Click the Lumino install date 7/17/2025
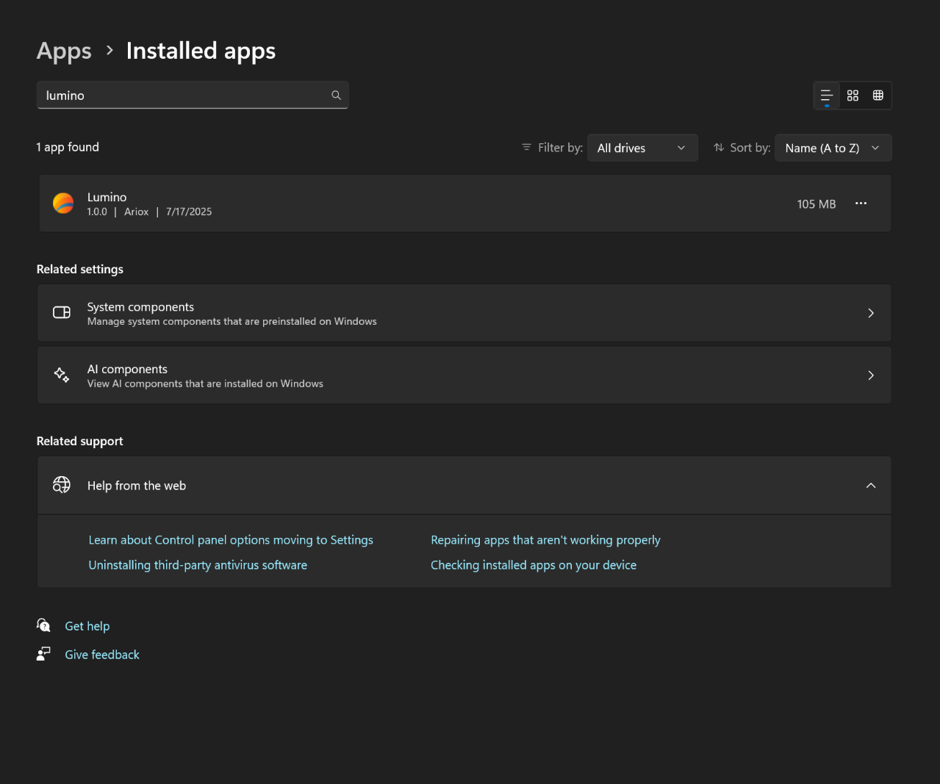The height and width of the screenshot is (784, 940). click(x=189, y=212)
